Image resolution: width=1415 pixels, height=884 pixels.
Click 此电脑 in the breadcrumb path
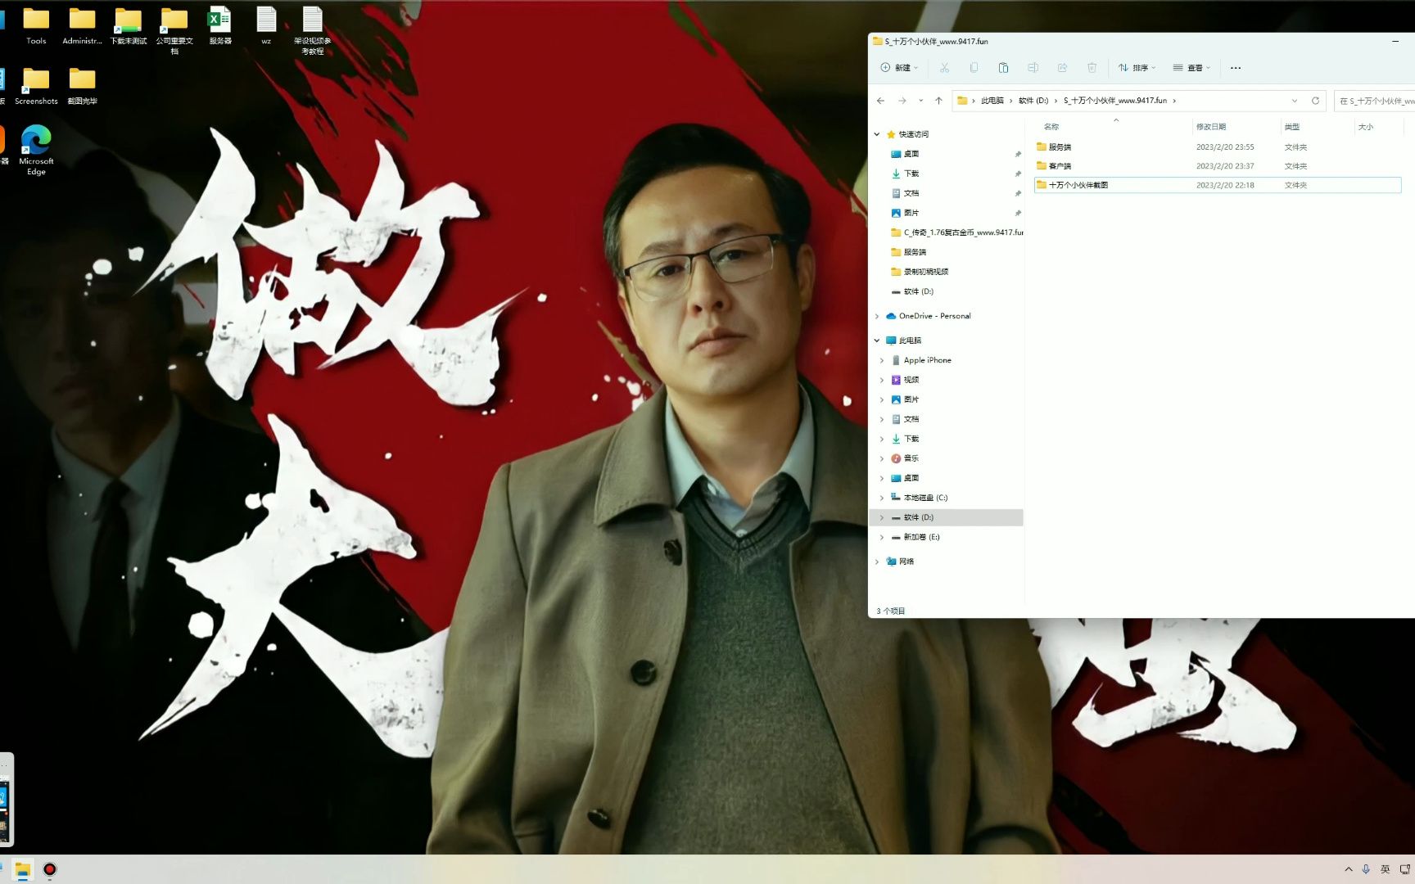click(992, 100)
